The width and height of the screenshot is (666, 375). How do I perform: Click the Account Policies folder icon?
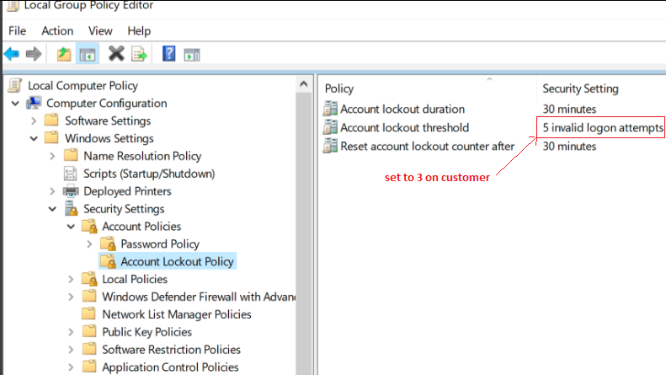tap(89, 226)
